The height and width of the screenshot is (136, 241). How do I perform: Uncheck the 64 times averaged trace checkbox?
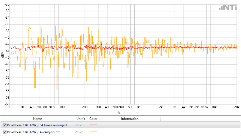click(4, 125)
